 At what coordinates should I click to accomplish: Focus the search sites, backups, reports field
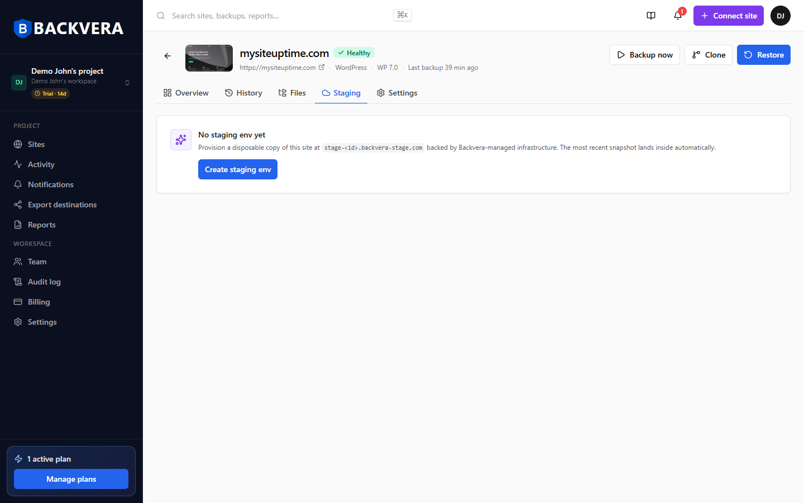click(x=284, y=16)
